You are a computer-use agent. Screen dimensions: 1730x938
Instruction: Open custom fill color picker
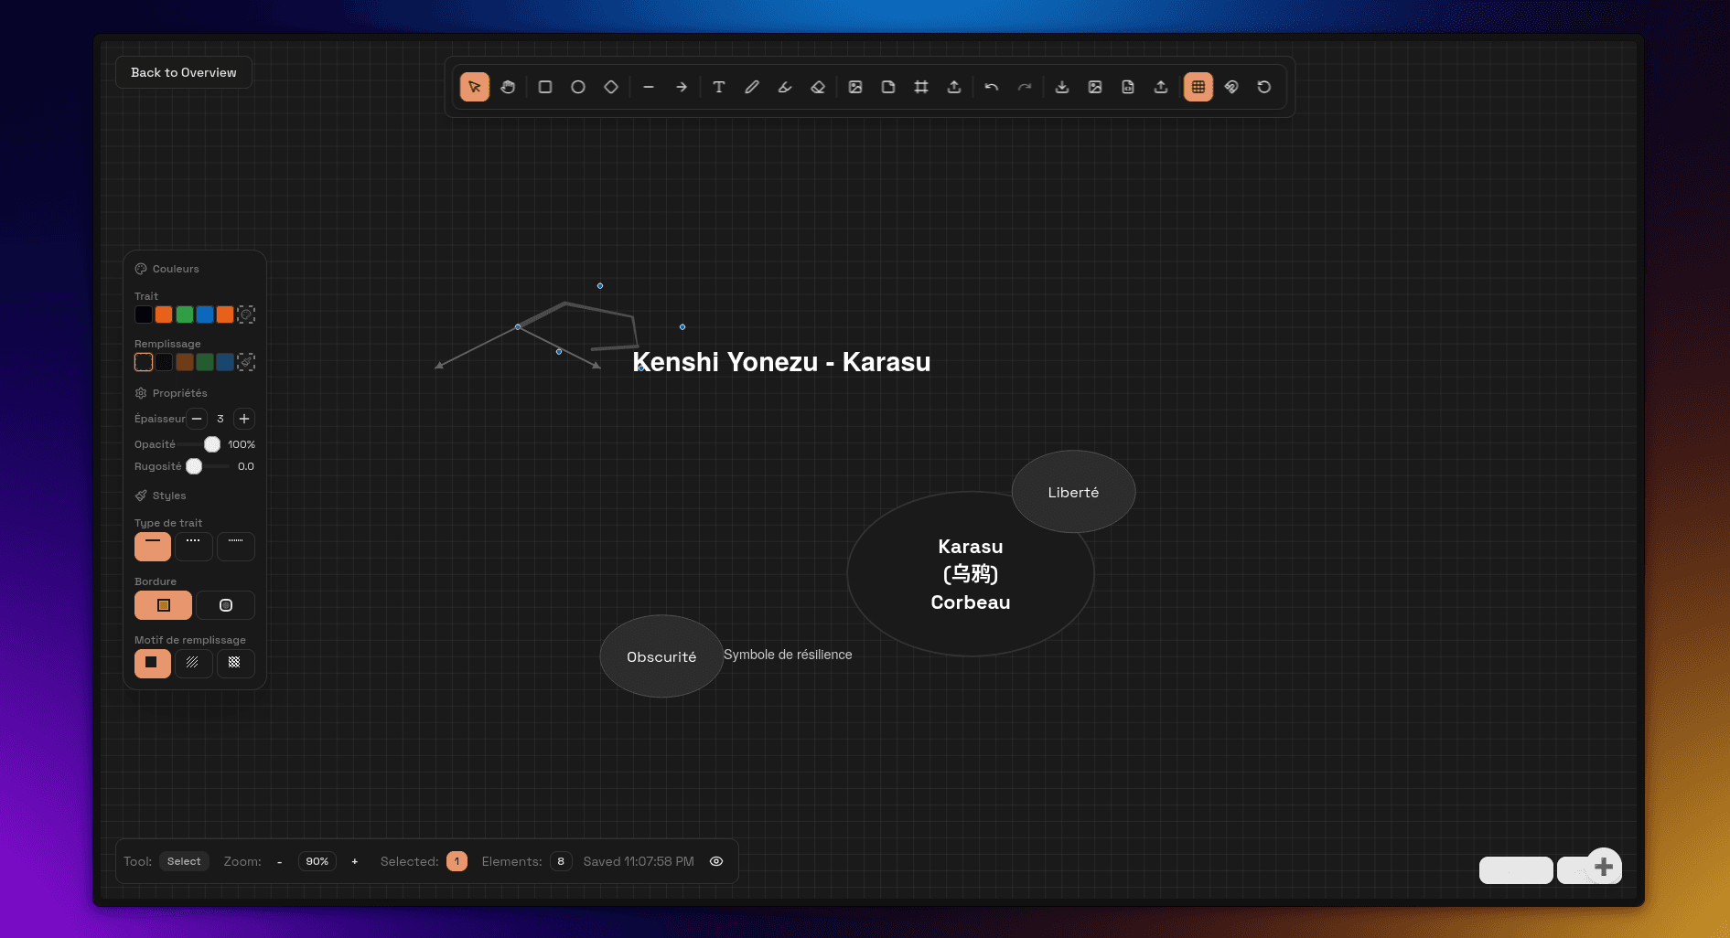point(246,362)
